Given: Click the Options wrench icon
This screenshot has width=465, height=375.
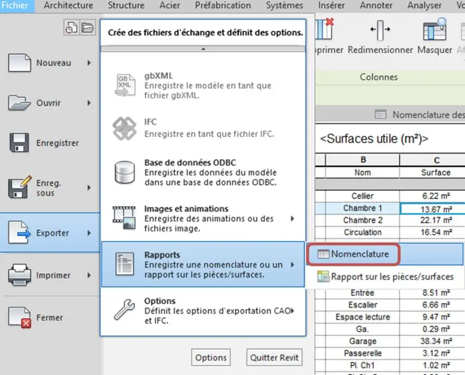Looking at the screenshot, I should click(x=124, y=310).
